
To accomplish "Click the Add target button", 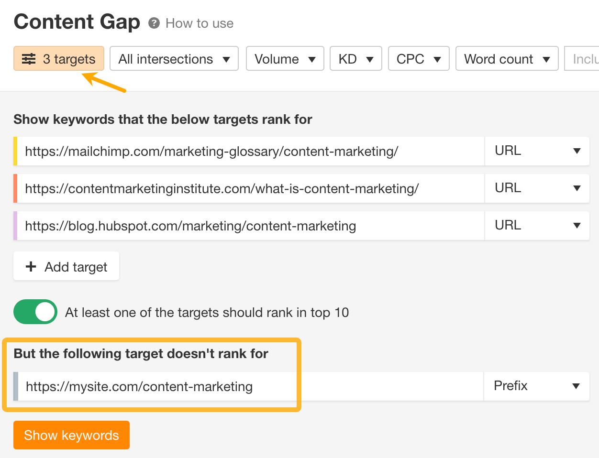I will pyautogui.click(x=66, y=266).
